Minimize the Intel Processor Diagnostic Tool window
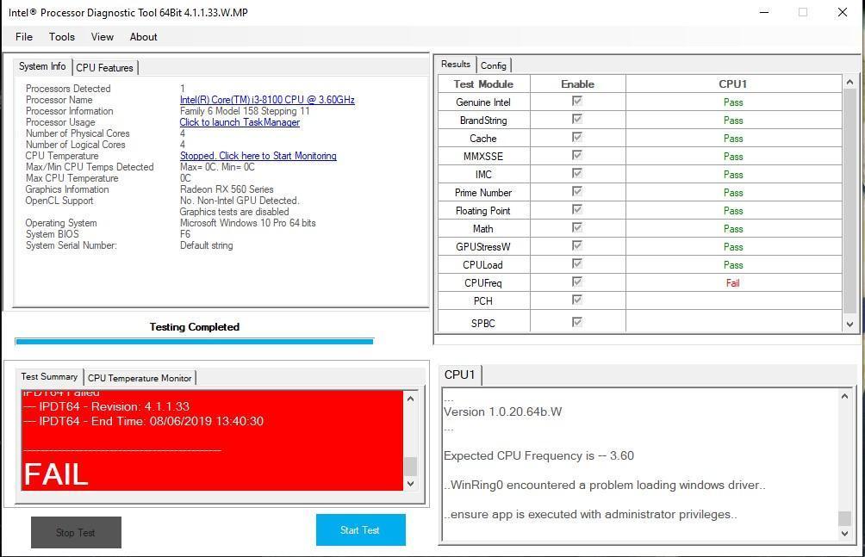This screenshot has height=557, width=865. point(764,12)
